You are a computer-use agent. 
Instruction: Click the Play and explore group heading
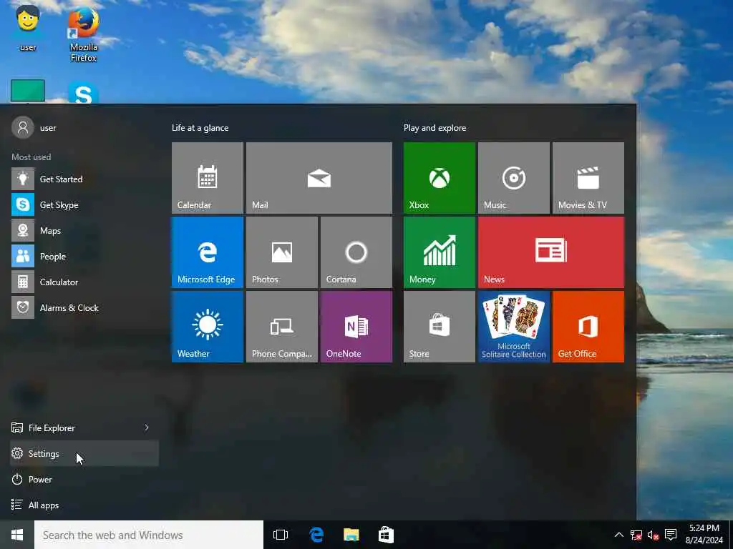click(435, 128)
